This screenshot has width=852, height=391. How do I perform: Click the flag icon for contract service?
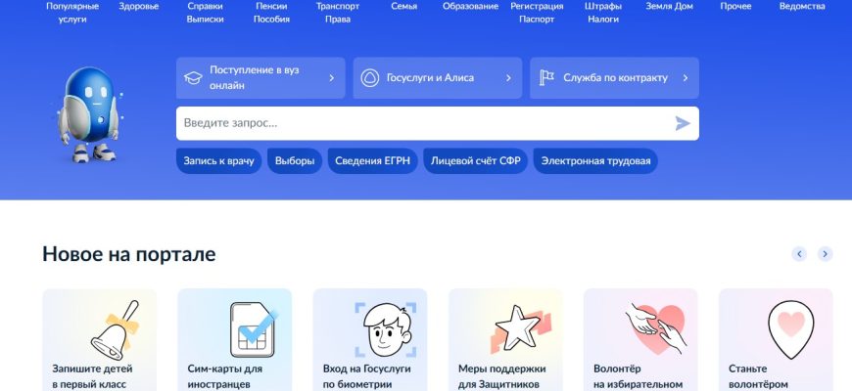pos(546,77)
